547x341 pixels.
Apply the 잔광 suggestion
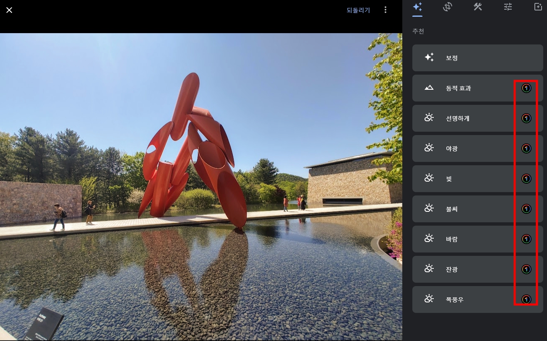pyautogui.click(x=478, y=269)
